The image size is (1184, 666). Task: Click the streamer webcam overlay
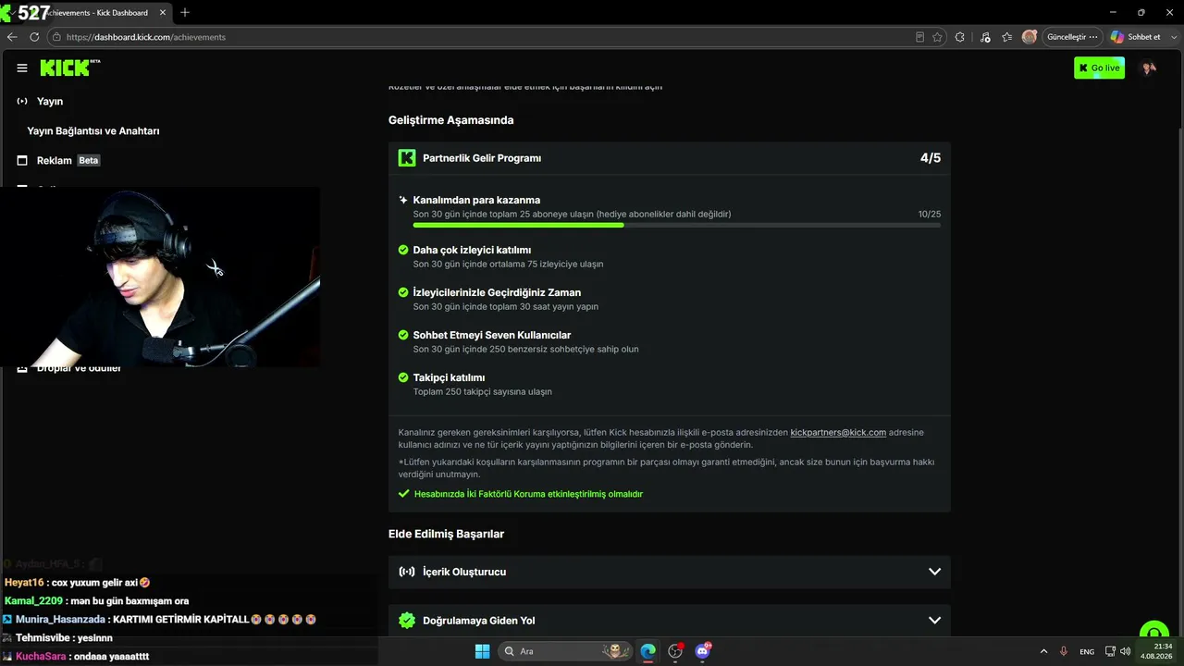point(160,277)
